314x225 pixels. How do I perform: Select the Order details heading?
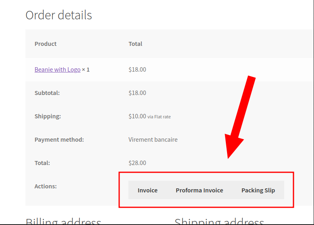(59, 15)
